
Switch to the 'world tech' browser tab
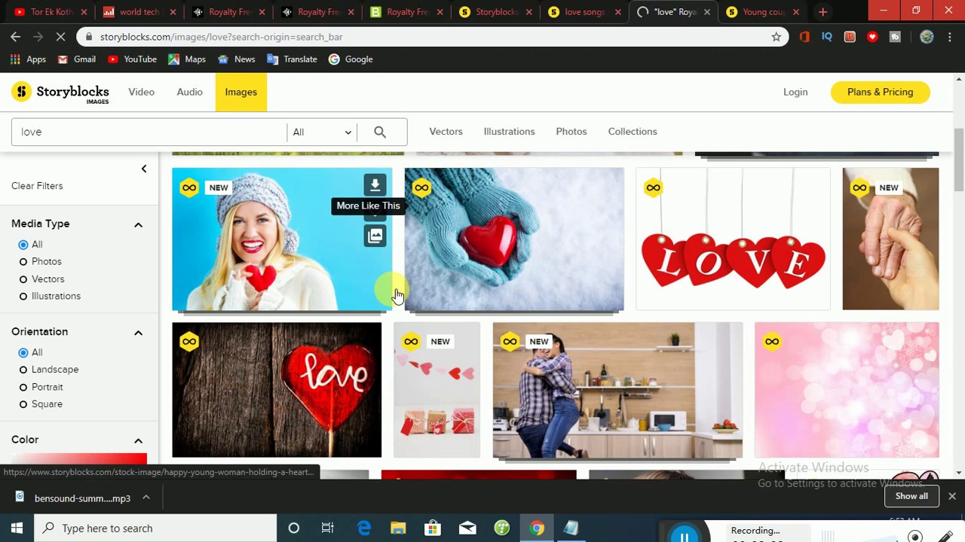(139, 12)
